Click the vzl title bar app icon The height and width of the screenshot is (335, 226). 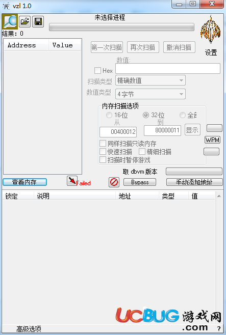click(x=6, y=6)
